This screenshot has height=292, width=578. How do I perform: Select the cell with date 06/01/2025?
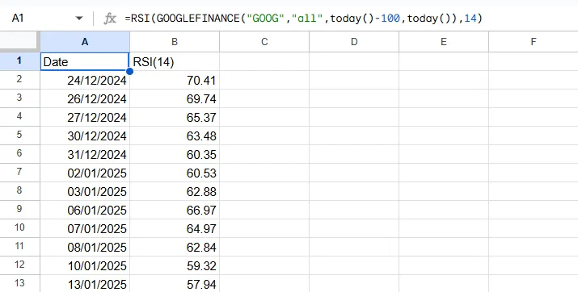(85, 210)
